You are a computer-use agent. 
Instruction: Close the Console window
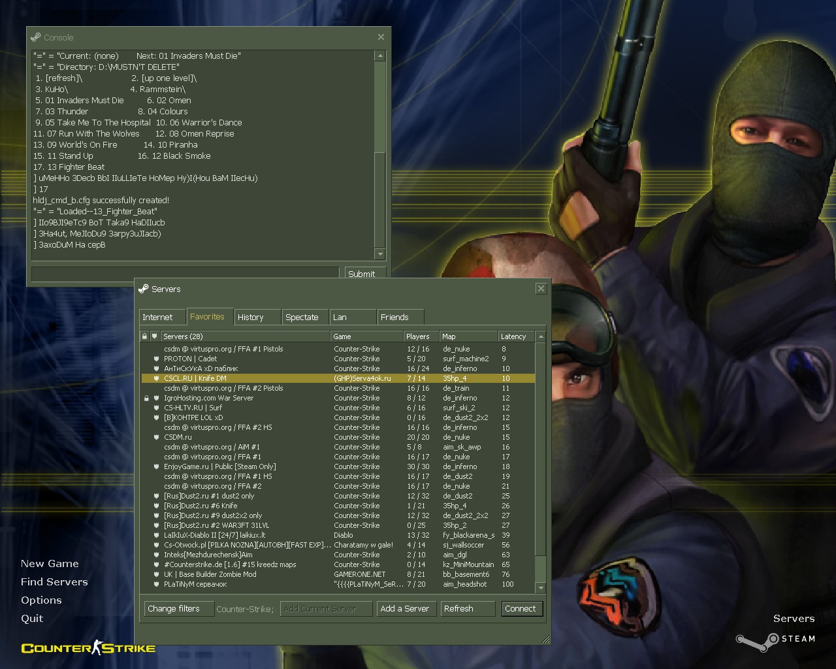[x=381, y=37]
